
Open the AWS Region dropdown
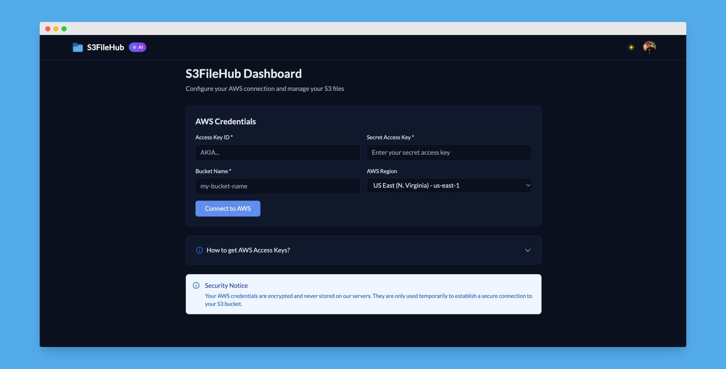pos(449,185)
